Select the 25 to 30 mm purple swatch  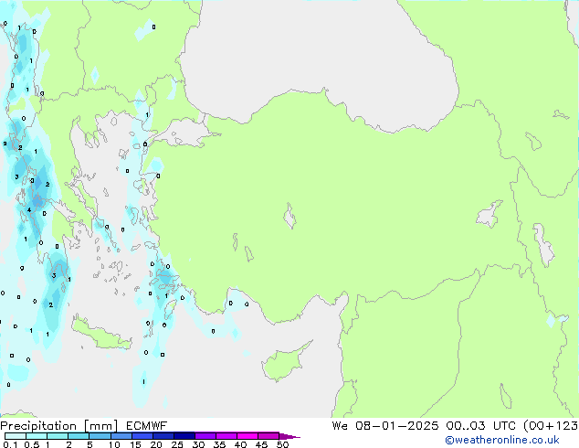click(x=187, y=436)
